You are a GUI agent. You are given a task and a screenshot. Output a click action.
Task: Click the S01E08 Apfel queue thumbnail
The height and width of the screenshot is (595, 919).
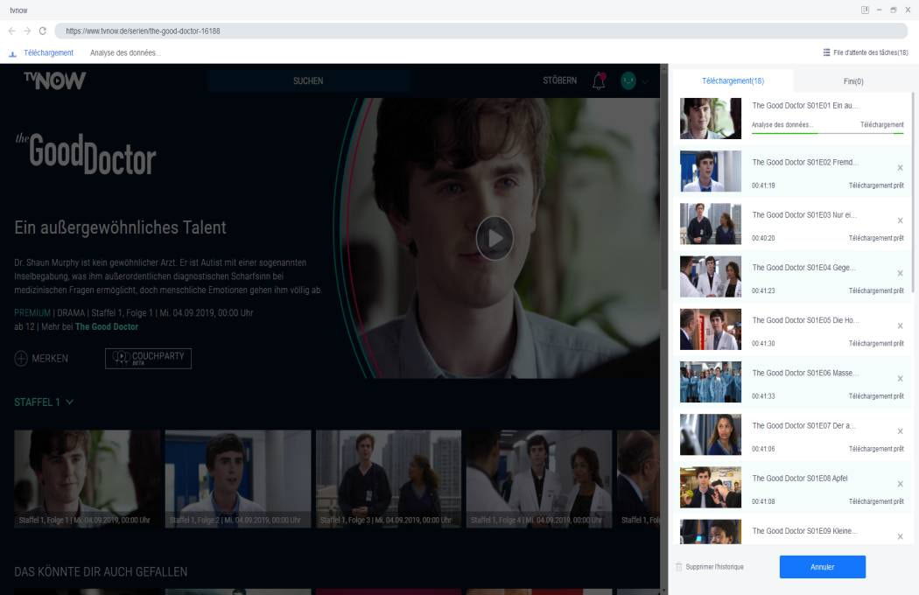pyautogui.click(x=711, y=487)
